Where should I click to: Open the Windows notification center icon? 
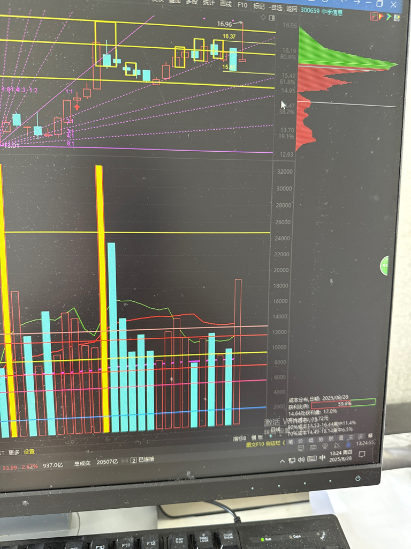(362, 454)
